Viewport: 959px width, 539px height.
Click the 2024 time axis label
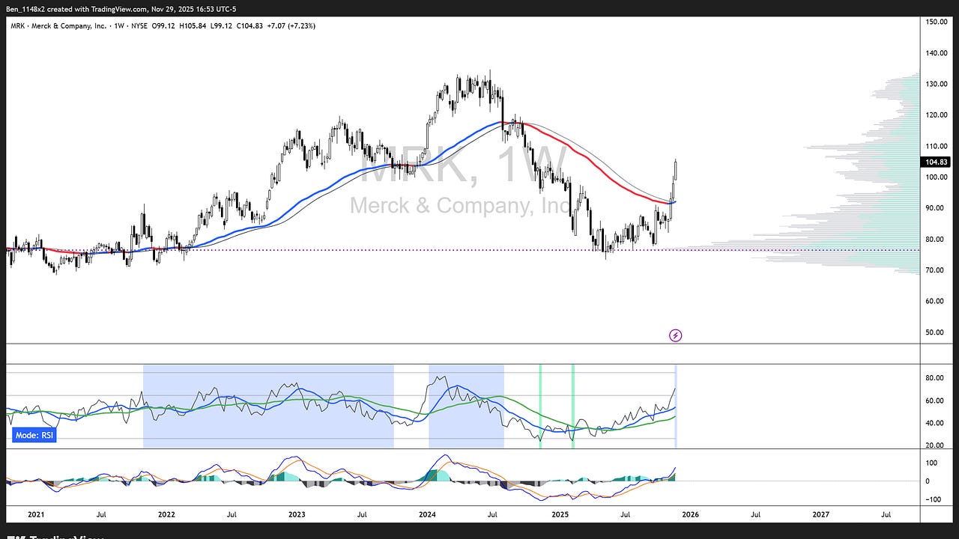(428, 514)
